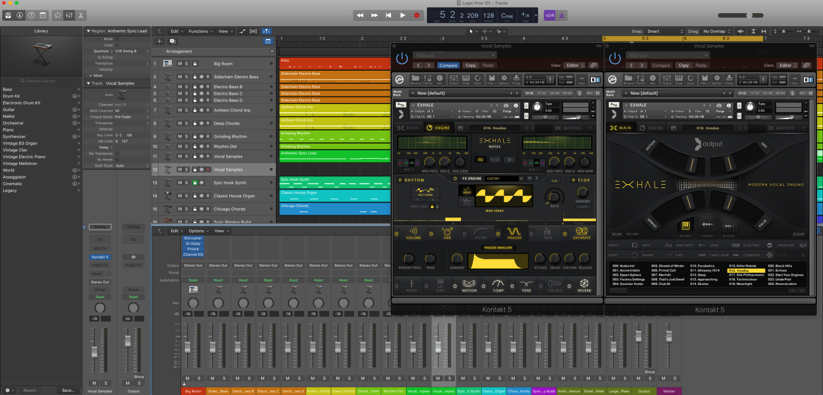Click the Compare button in plugin header
Viewport: 823px width, 395px height.
pos(448,65)
